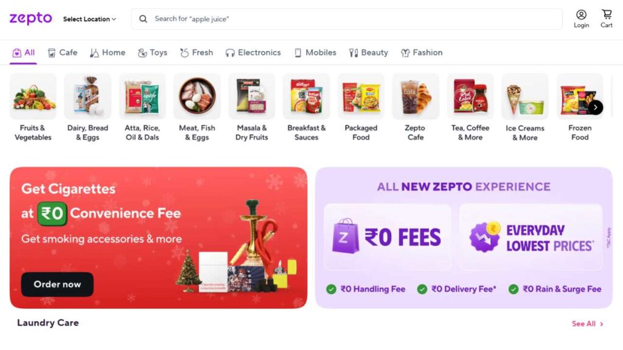This screenshot has width=623, height=350.
Task: Expand the Select Location dropdown
Action: 89,19
